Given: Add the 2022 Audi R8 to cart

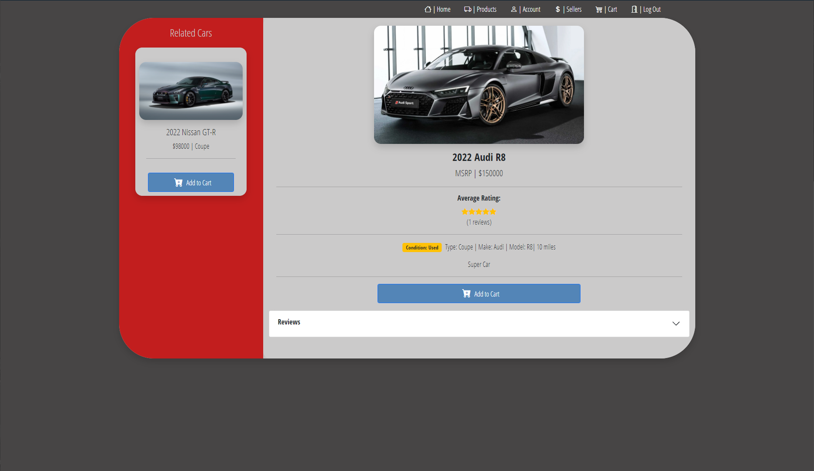Looking at the screenshot, I should click(x=479, y=294).
